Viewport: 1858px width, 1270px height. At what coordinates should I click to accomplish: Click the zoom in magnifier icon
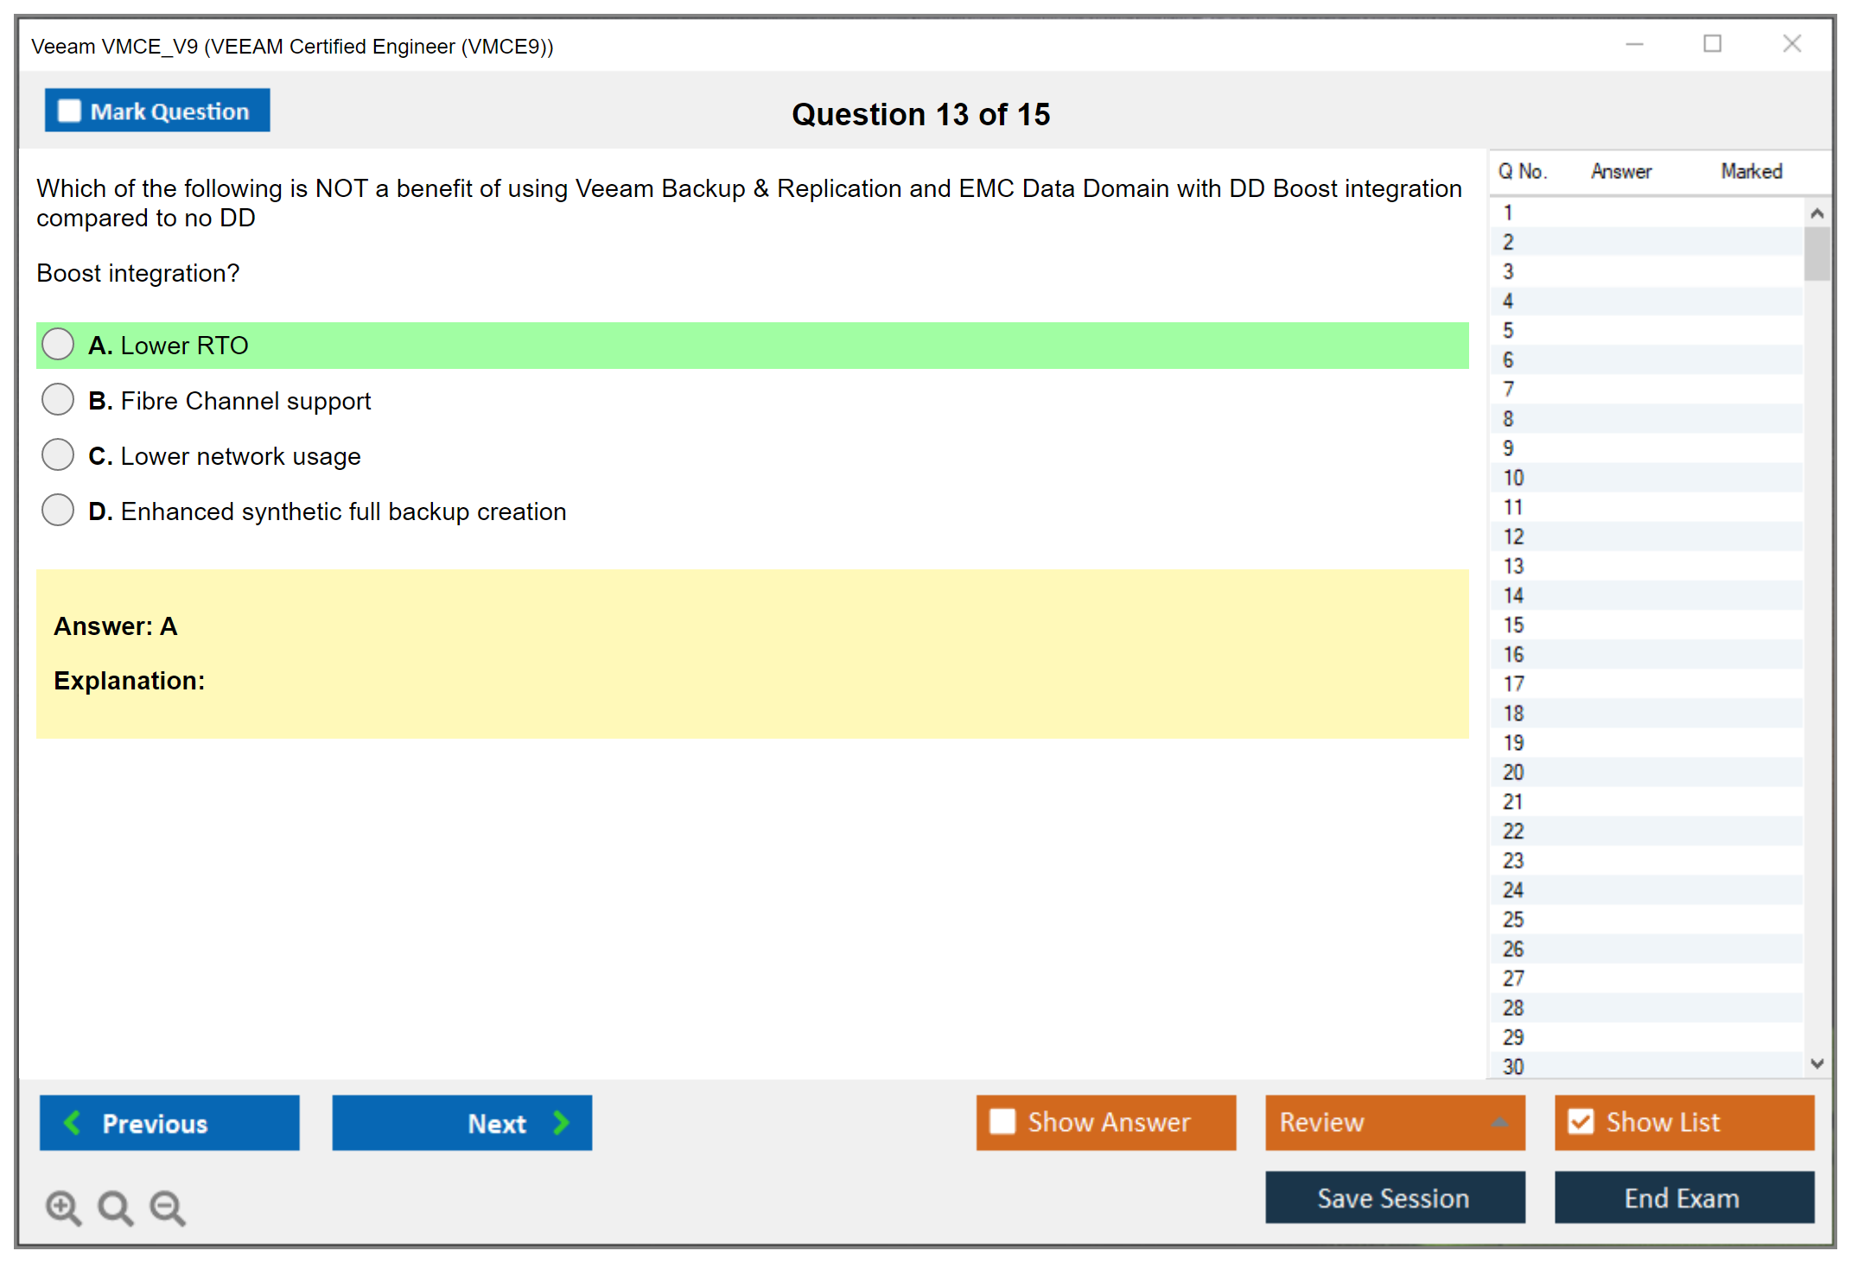click(x=62, y=1207)
